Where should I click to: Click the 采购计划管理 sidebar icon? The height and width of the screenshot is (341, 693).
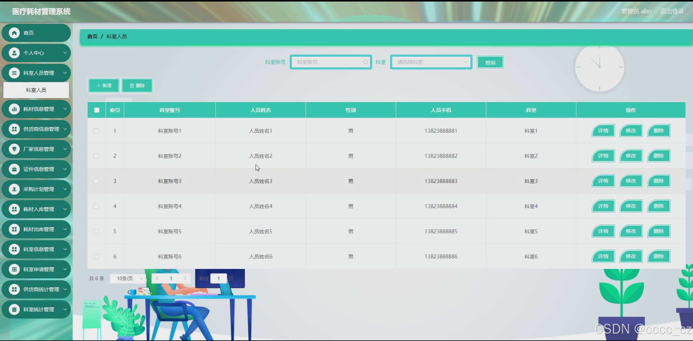click(x=14, y=189)
